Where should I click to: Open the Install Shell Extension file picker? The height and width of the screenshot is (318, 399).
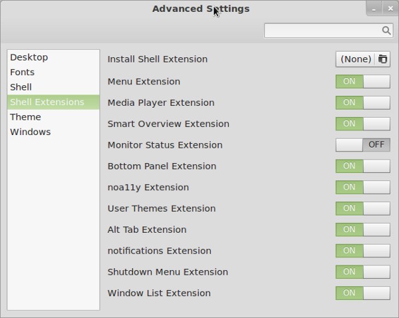[362, 59]
